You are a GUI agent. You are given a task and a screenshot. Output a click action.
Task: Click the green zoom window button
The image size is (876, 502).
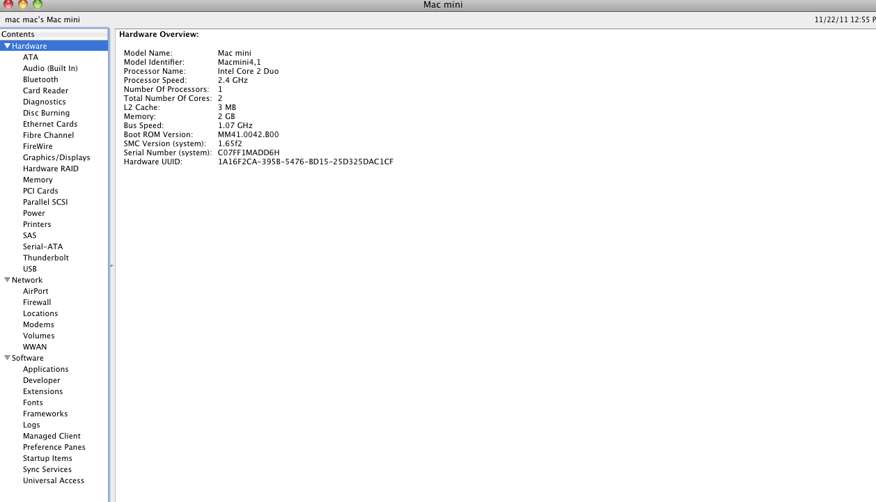(38, 5)
